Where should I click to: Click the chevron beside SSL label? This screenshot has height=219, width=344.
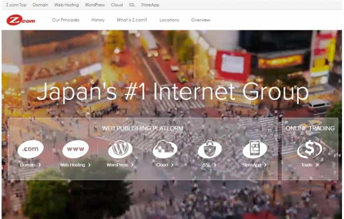(x=215, y=165)
